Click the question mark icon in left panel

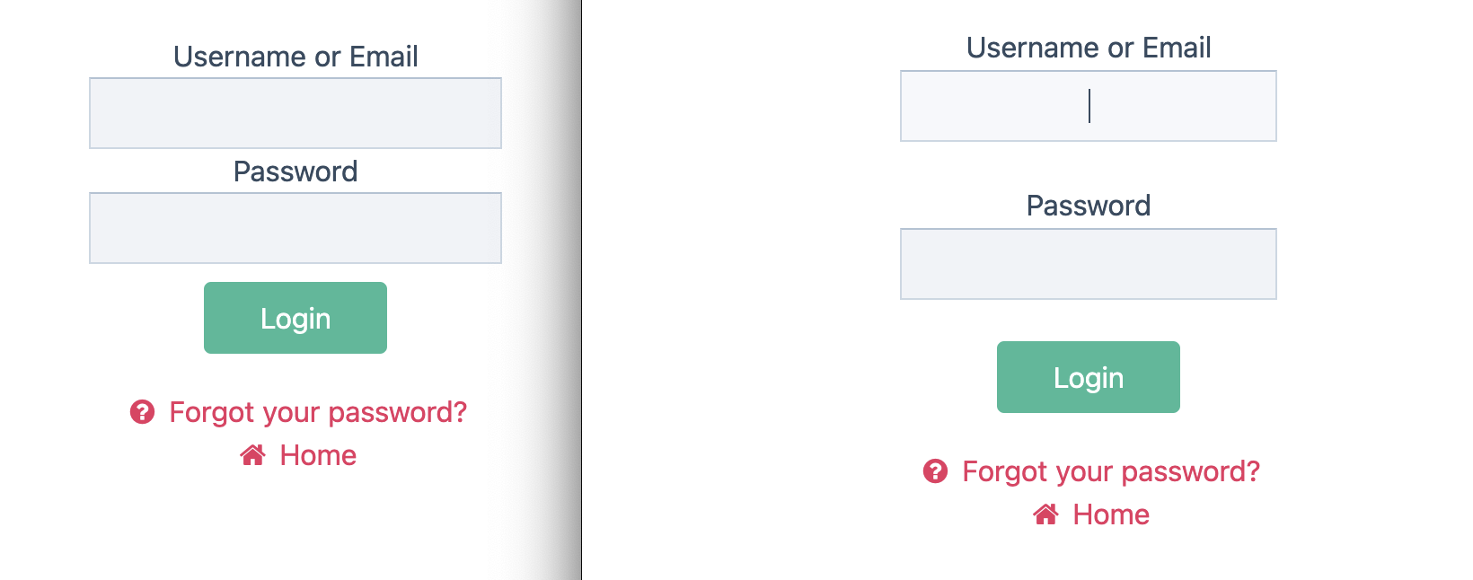click(x=142, y=412)
